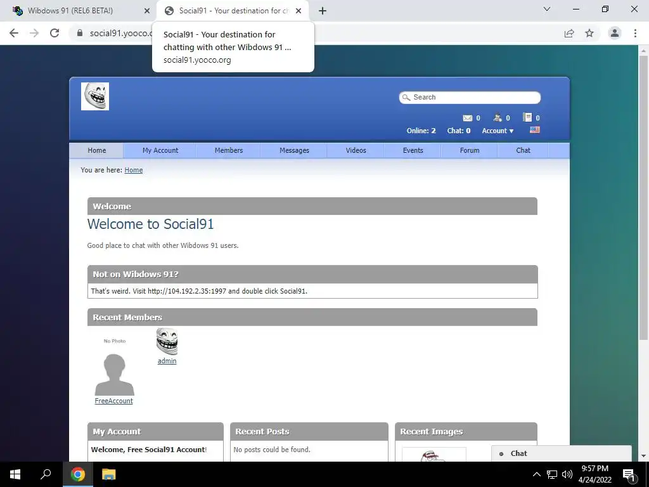Click in the Search input field
This screenshot has width=649, height=487.
pos(470,97)
